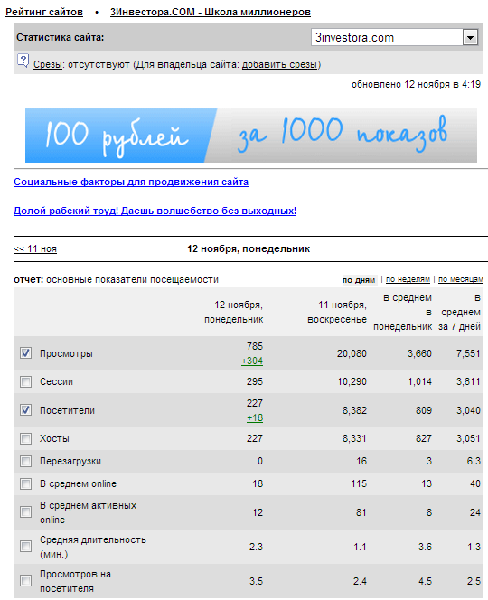Open the site selector dropdown arrow
Image resolution: width=488 pixels, height=600 pixels.
click(470, 38)
